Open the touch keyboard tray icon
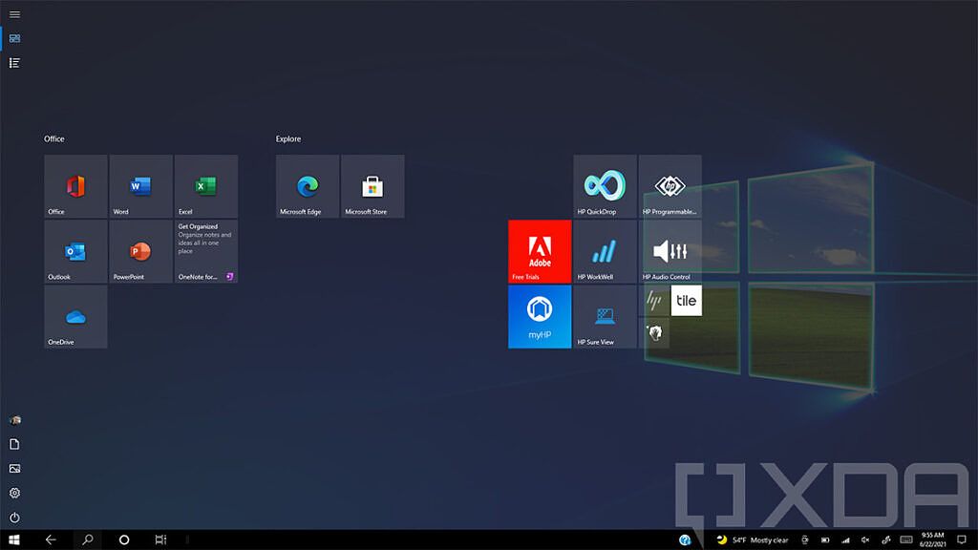This screenshot has height=550, width=978. 907,540
